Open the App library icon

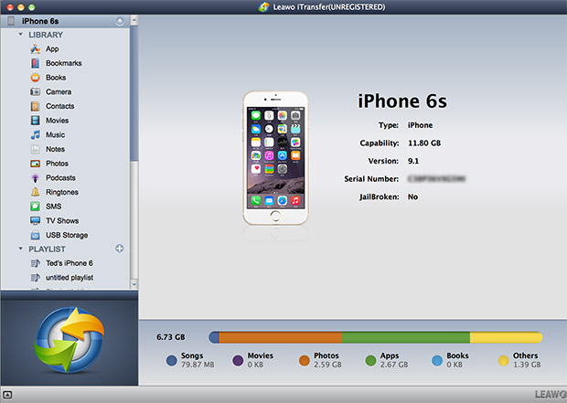tap(35, 49)
